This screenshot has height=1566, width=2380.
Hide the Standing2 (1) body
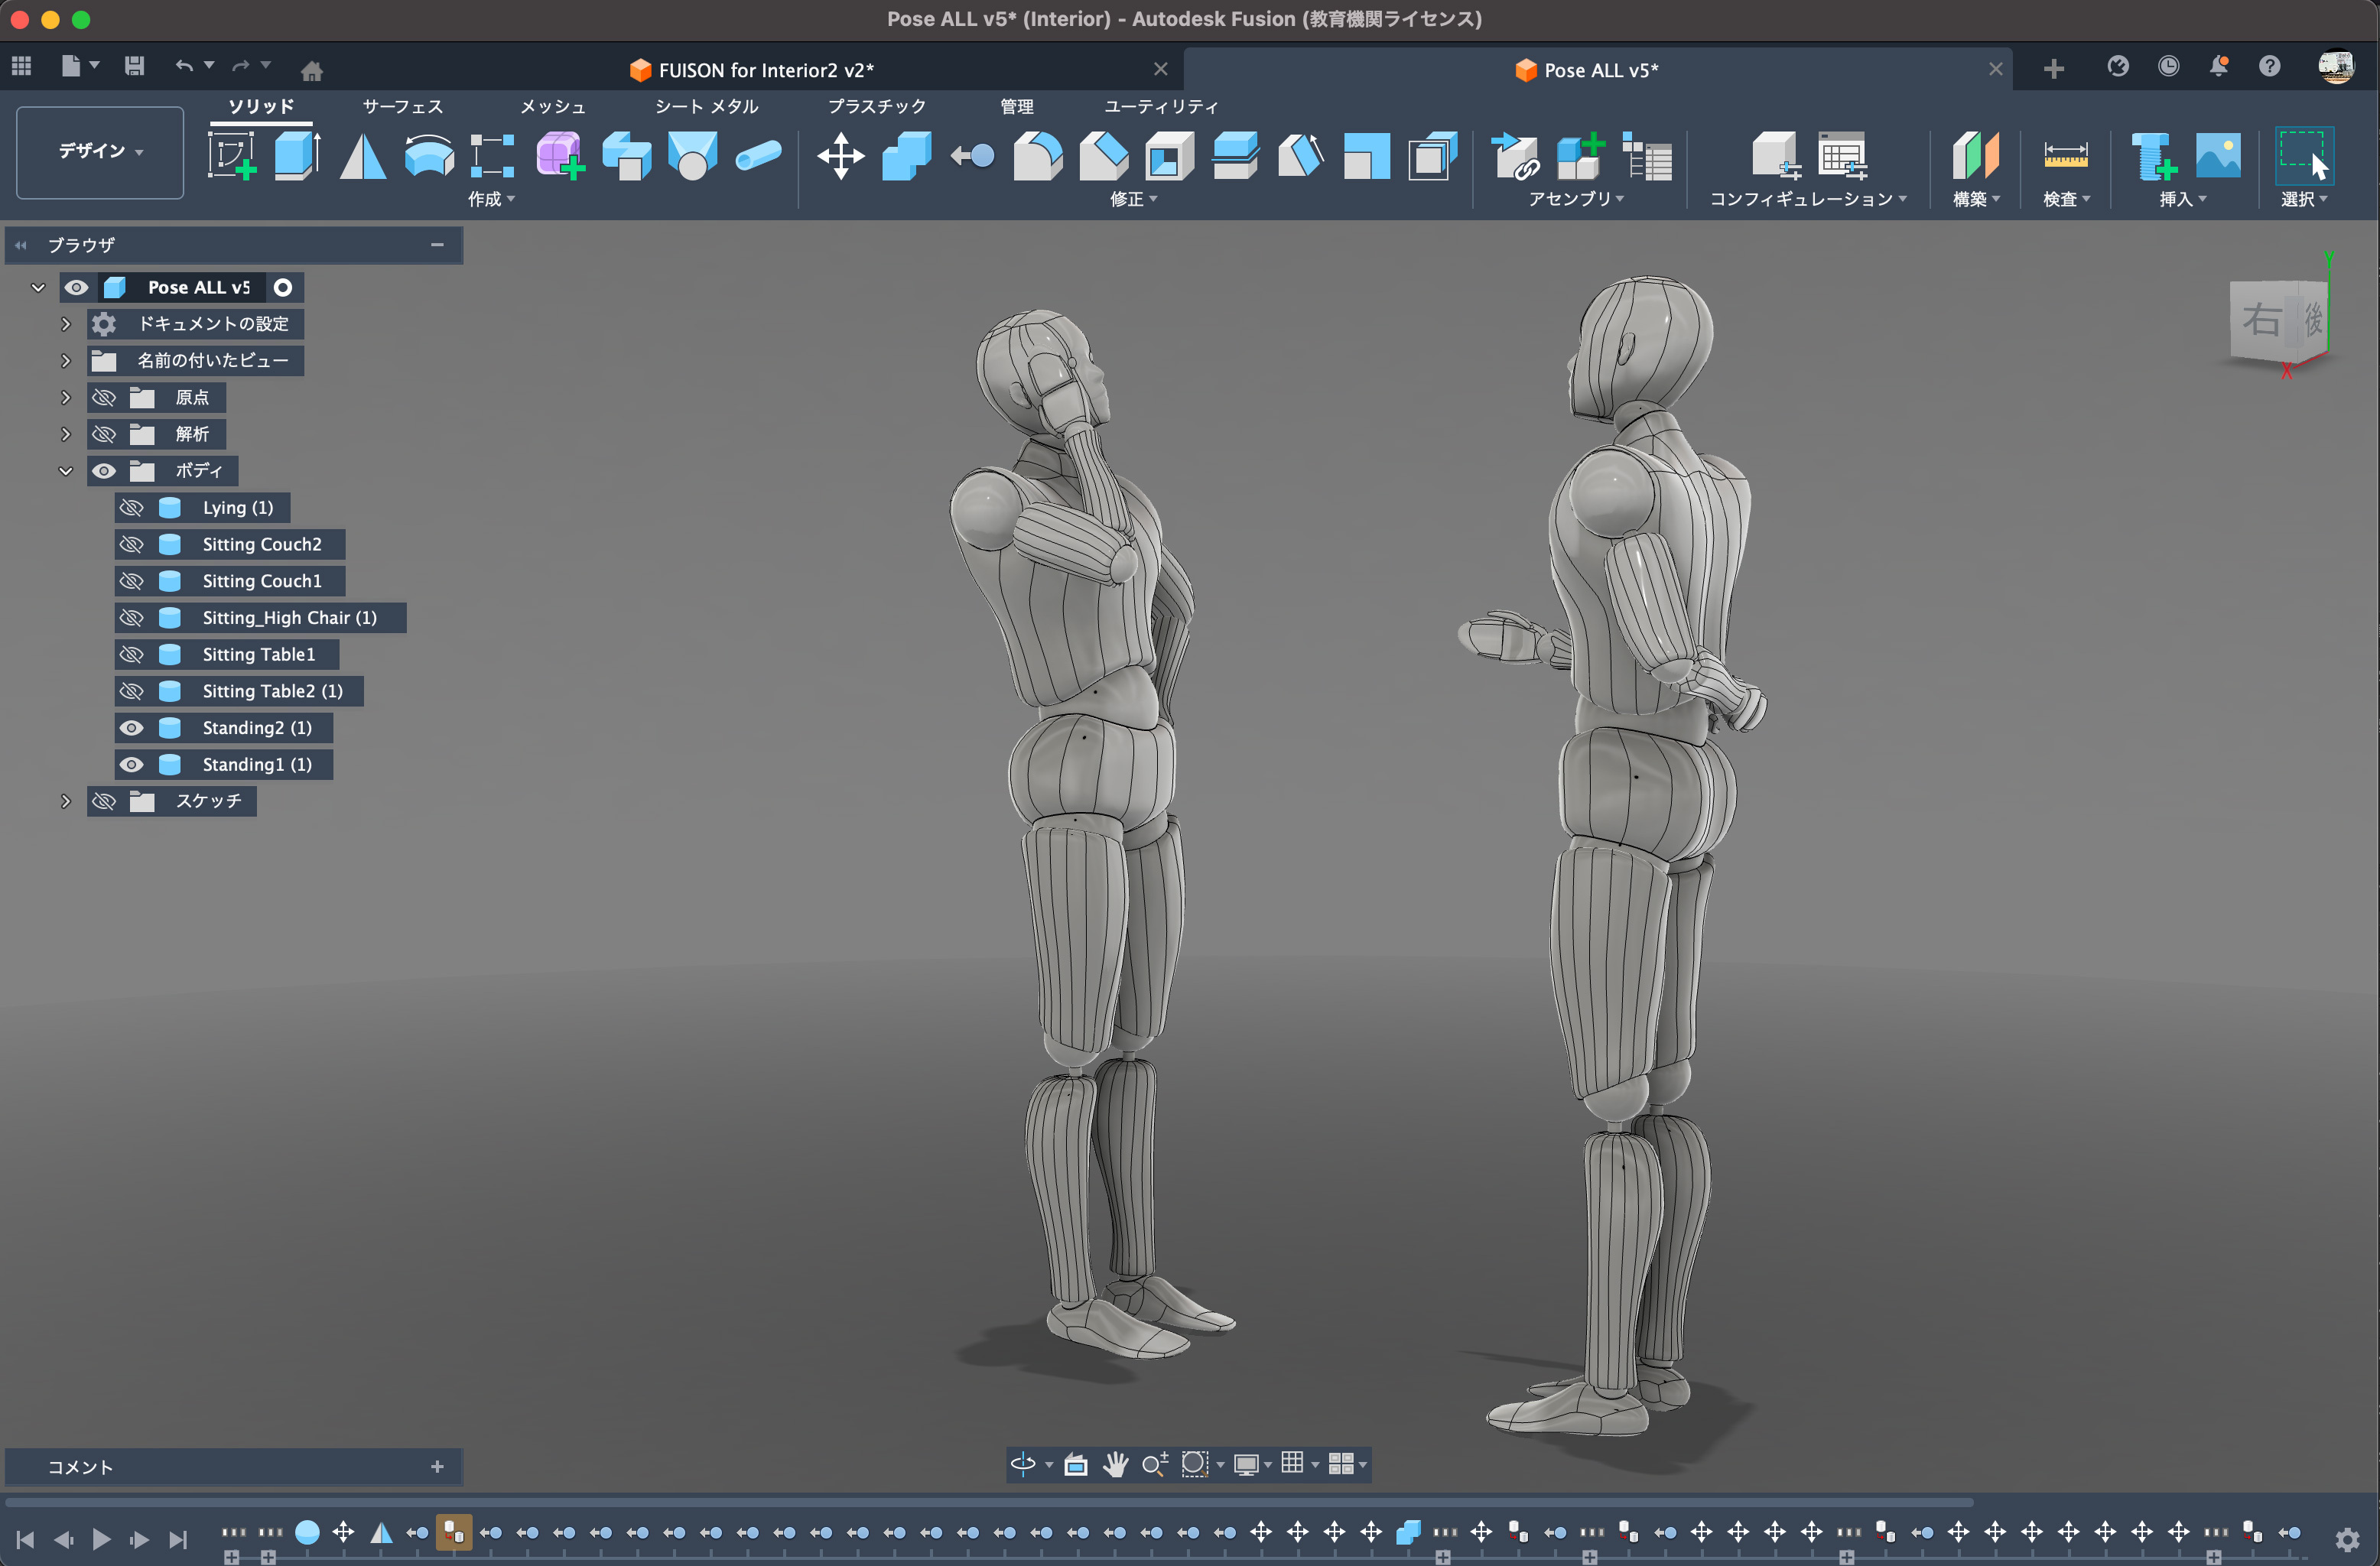click(x=131, y=728)
